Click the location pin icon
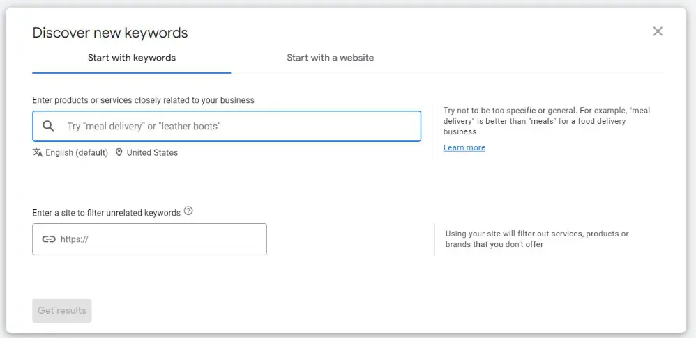 (x=119, y=152)
